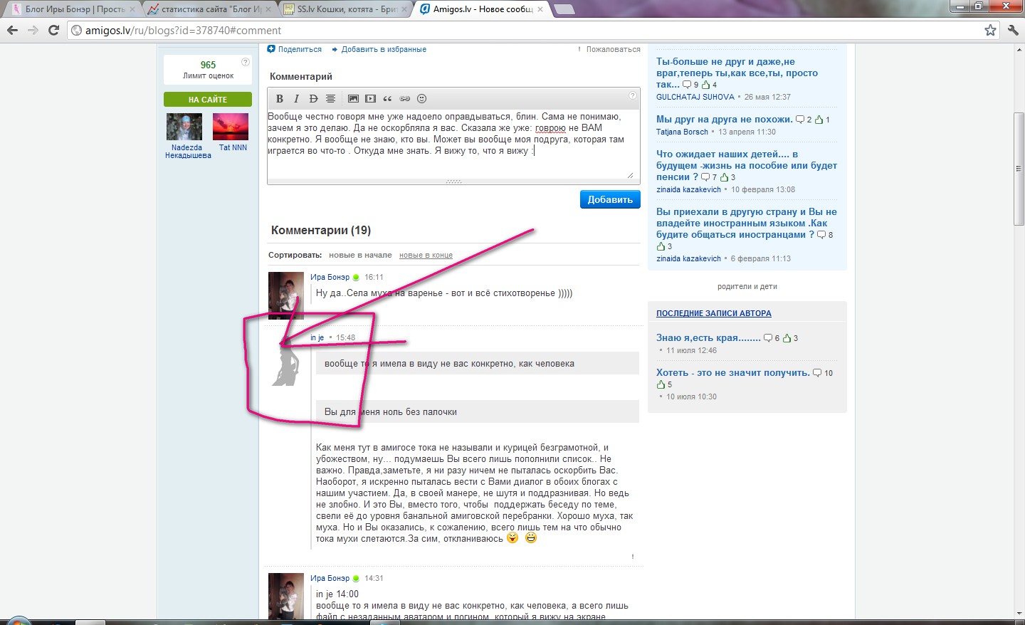Open Chrome wrench settings menu
The image size is (1025, 625).
(x=1013, y=30)
